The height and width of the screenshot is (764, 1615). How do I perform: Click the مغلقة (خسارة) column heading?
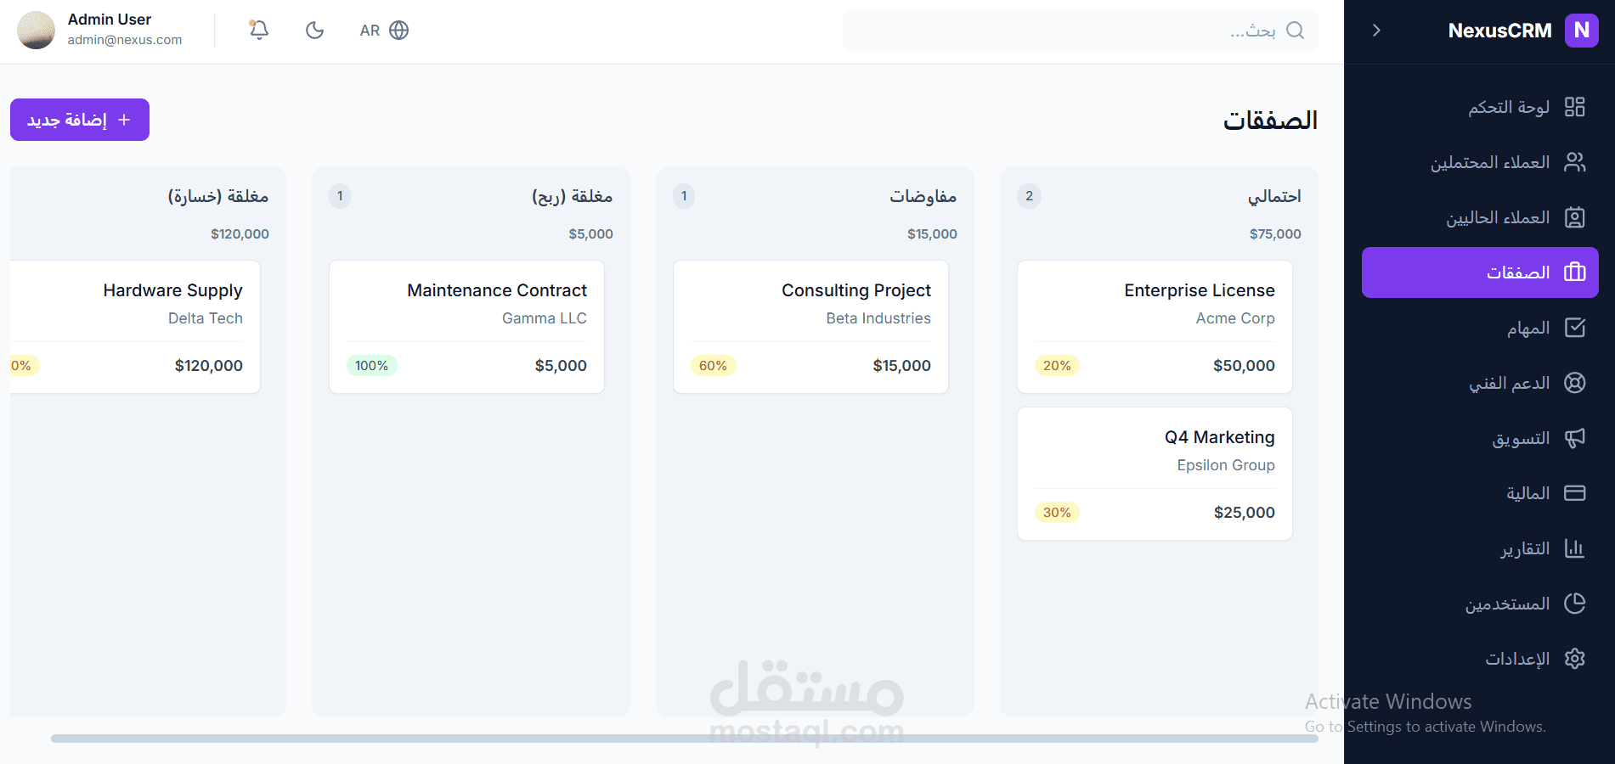[217, 196]
